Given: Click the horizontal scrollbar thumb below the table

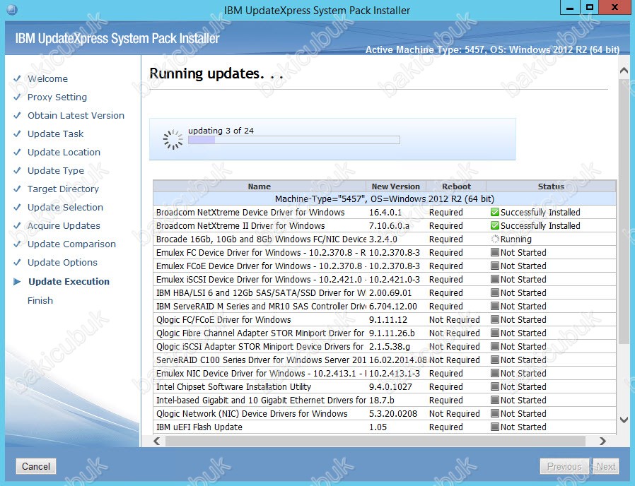Looking at the screenshot, I should point(375,441).
